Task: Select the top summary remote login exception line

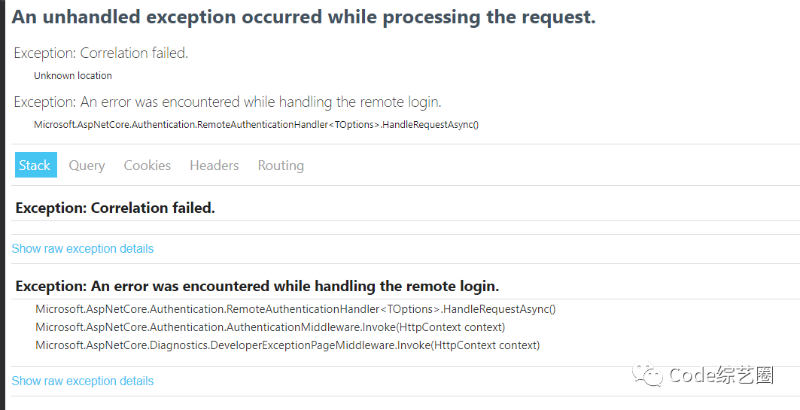Action: 227,102
